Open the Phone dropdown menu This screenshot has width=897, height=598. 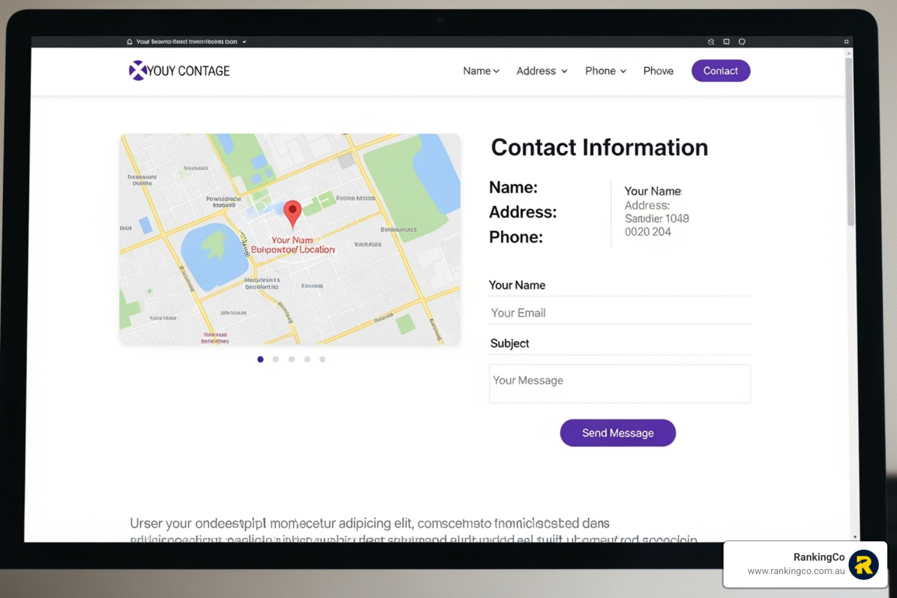[x=606, y=71]
